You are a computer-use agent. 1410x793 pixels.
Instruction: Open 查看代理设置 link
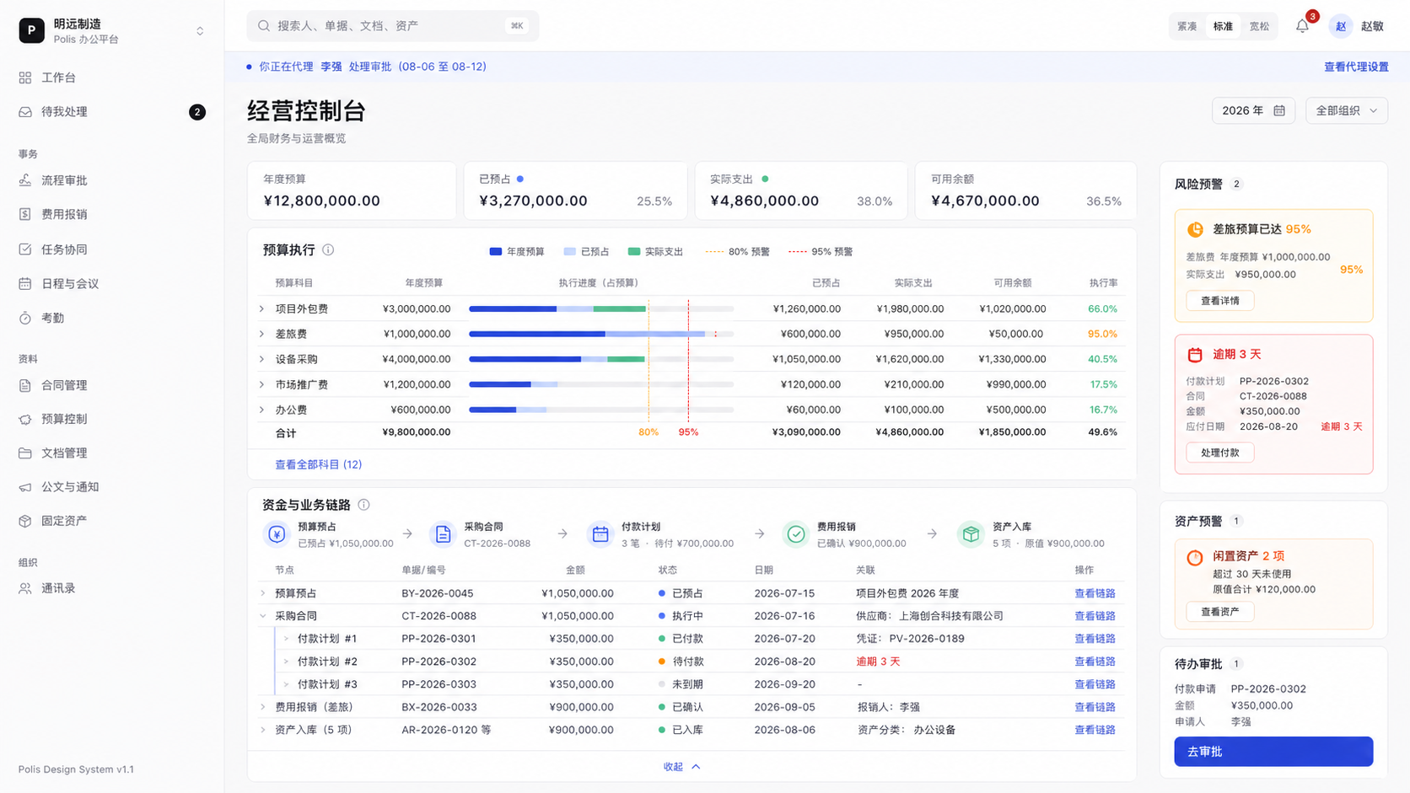pos(1356,67)
